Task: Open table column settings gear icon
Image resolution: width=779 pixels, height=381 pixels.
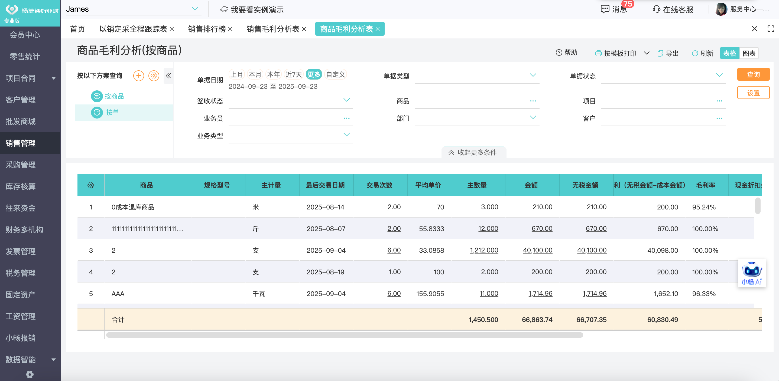Action: [x=91, y=185]
